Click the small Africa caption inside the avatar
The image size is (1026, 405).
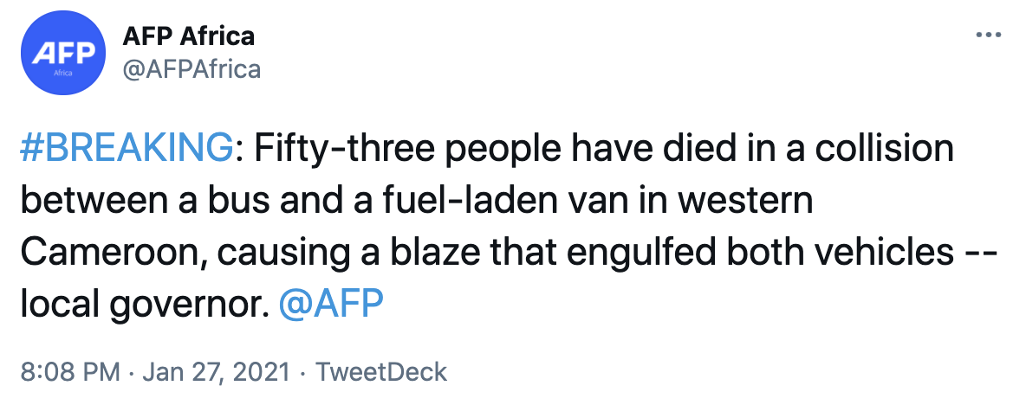(62, 74)
